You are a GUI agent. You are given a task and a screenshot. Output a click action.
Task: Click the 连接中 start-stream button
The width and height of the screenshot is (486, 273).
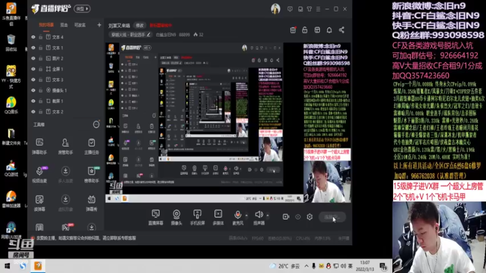[x=332, y=217]
